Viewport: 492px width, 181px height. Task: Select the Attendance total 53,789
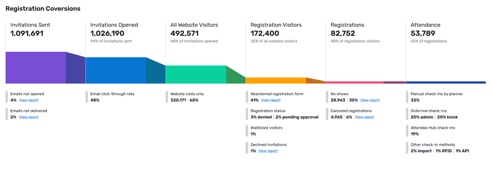423,33
